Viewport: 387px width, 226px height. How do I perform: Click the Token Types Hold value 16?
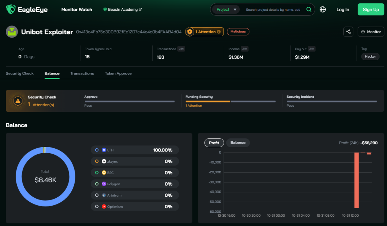[87, 57]
